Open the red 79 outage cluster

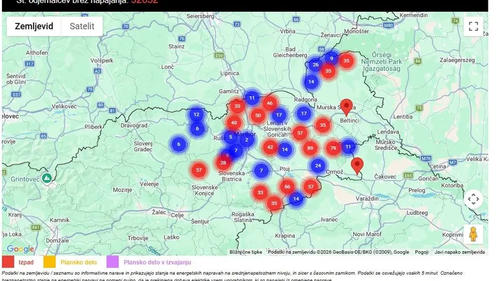(333, 148)
